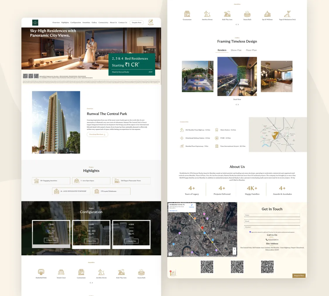Click the red location pin on map
This screenshot has width=329, height=296.
pos(202,228)
